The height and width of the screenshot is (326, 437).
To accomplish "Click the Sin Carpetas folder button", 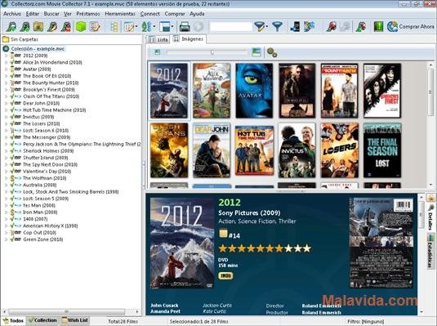I will click(x=20, y=39).
